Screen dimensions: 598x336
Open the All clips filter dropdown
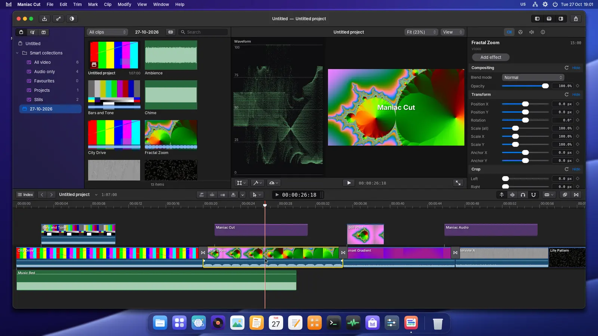pyautogui.click(x=108, y=32)
